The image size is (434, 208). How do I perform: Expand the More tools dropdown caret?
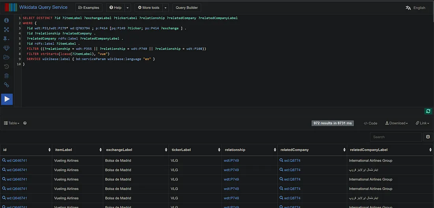tap(166, 8)
